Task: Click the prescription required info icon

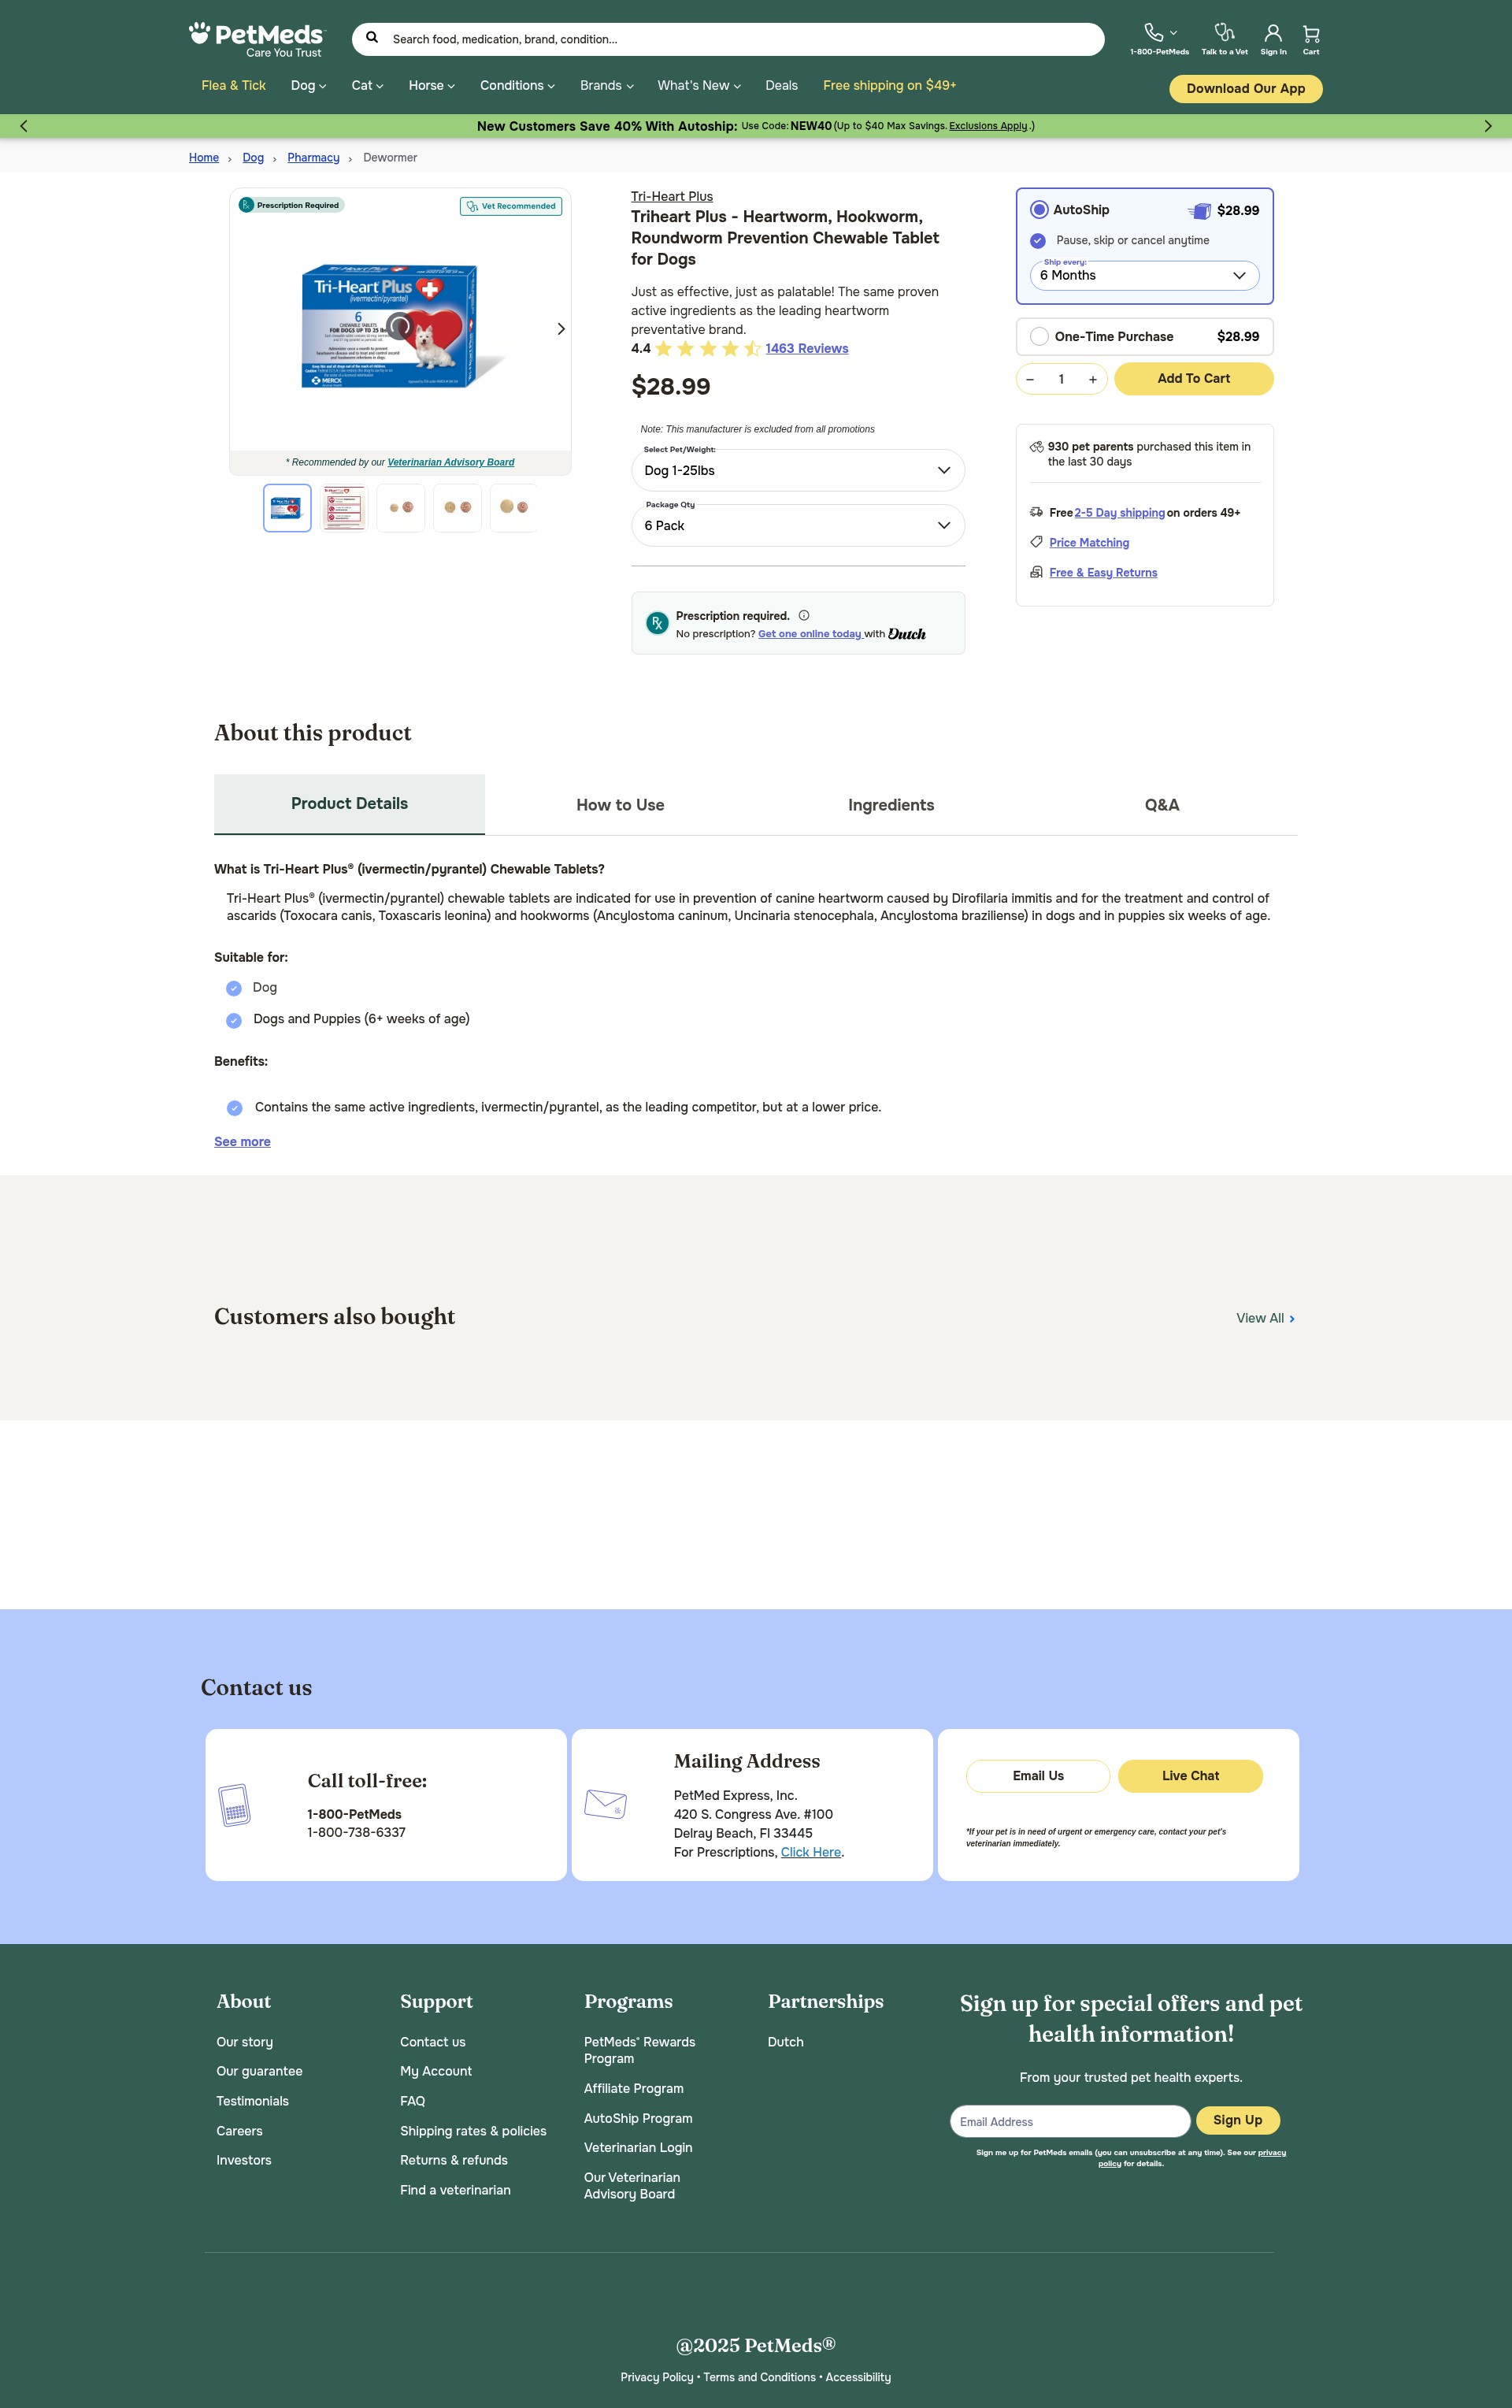Action: coord(804,615)
